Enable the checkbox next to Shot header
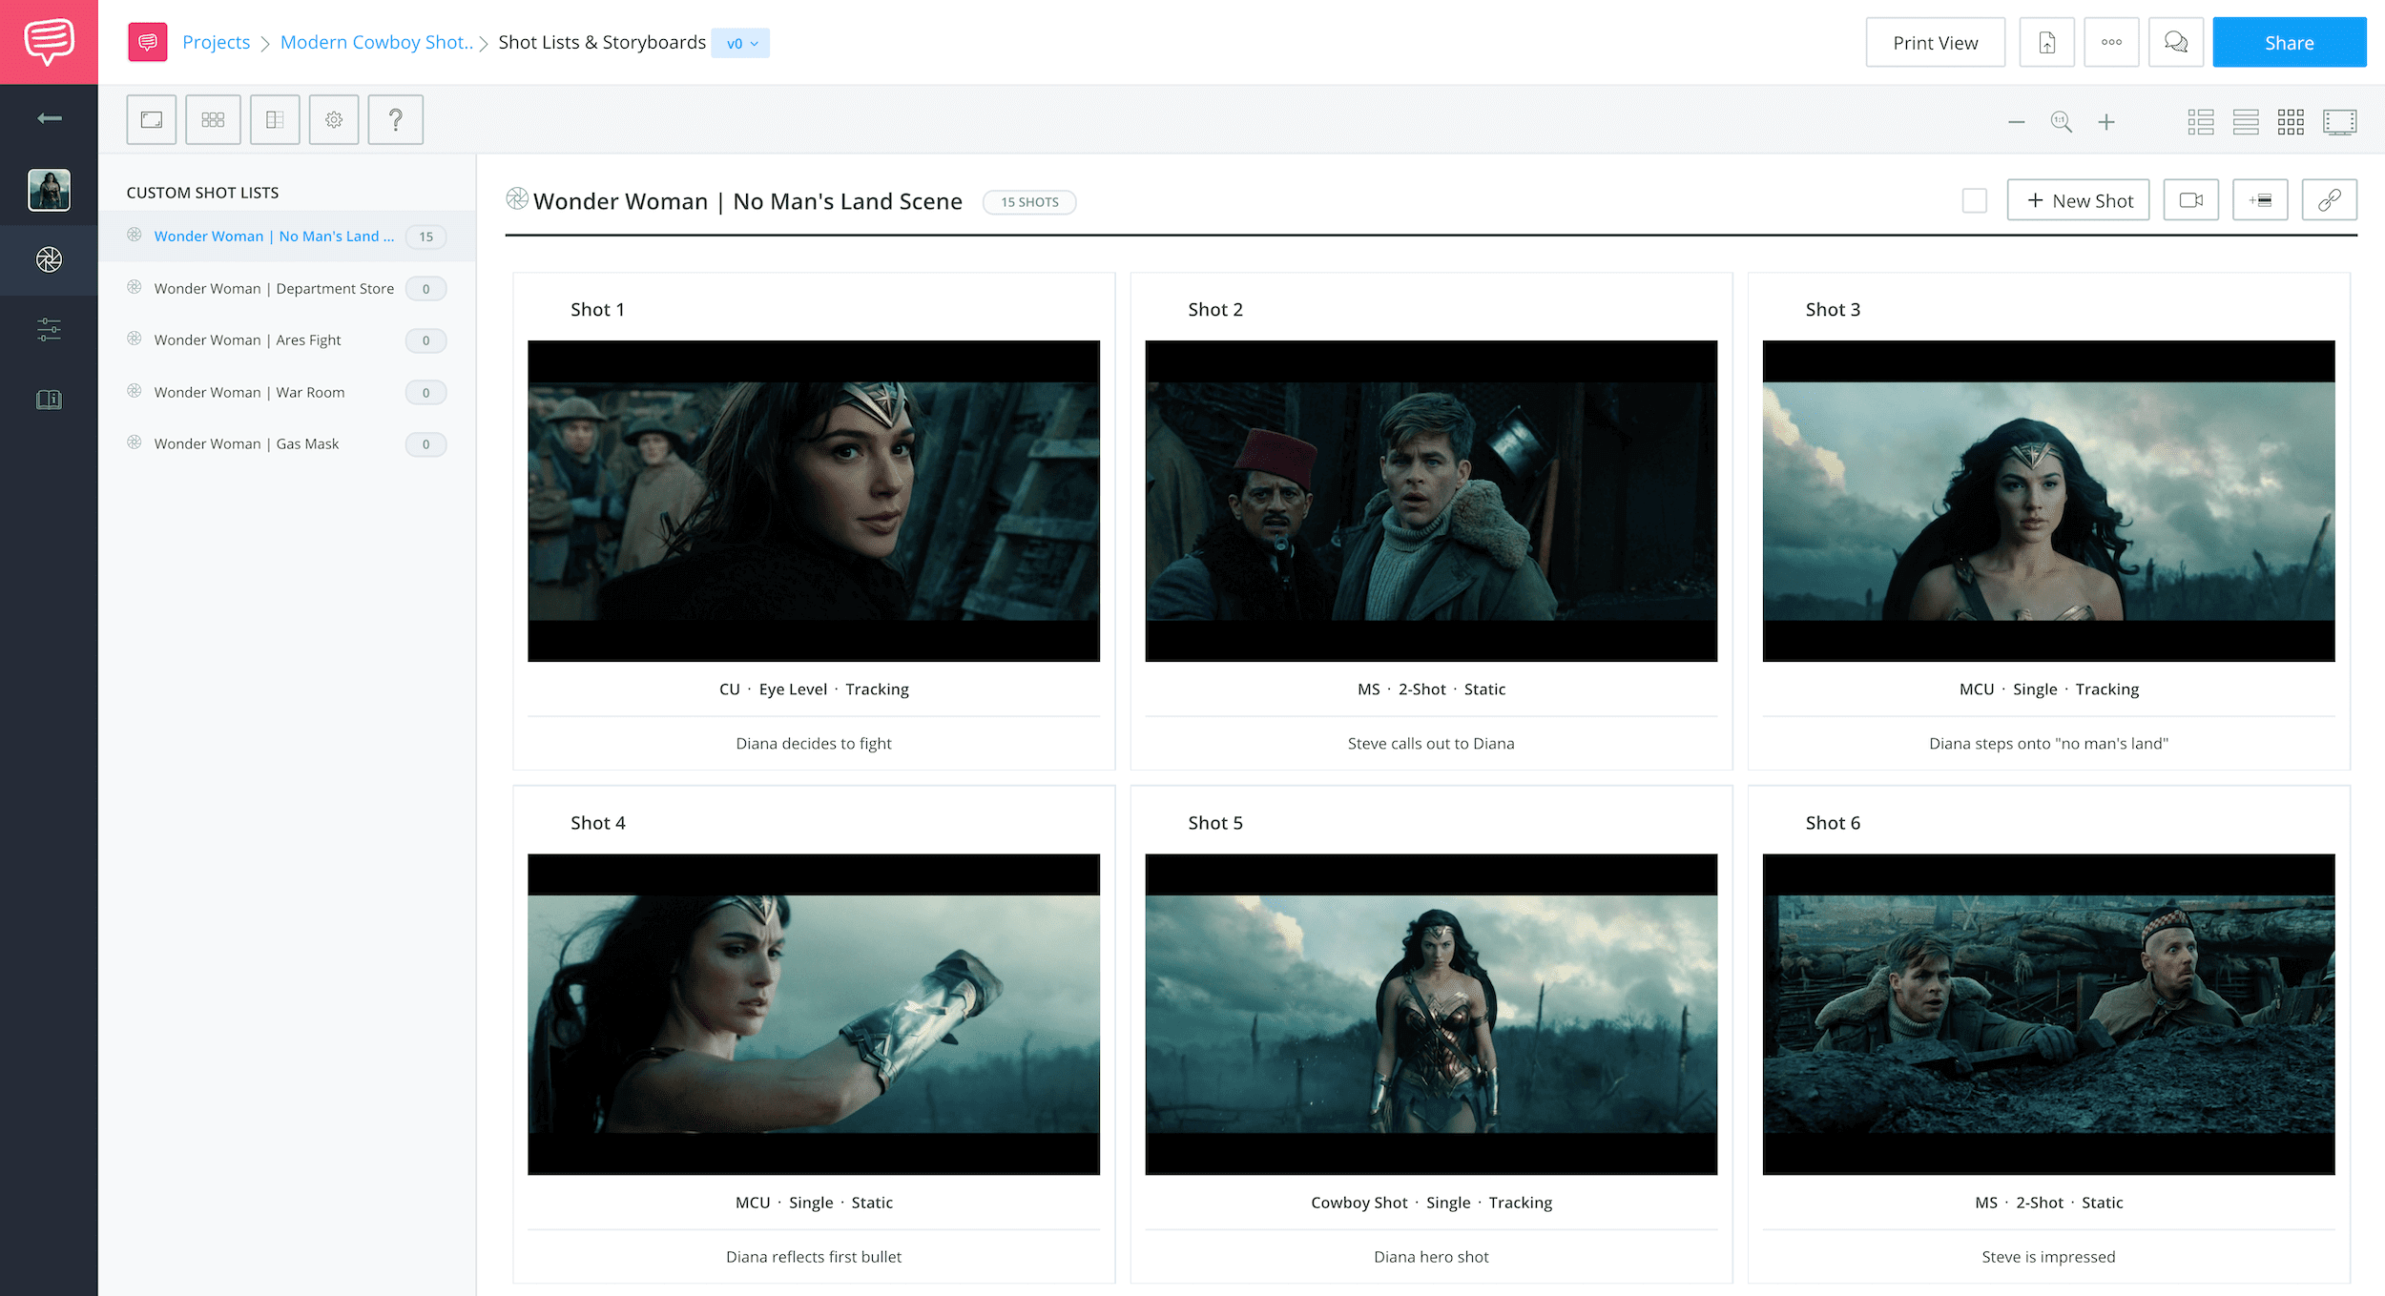The height and width of the screenshot is (1296, 2385). click(x=1972, y=201)
